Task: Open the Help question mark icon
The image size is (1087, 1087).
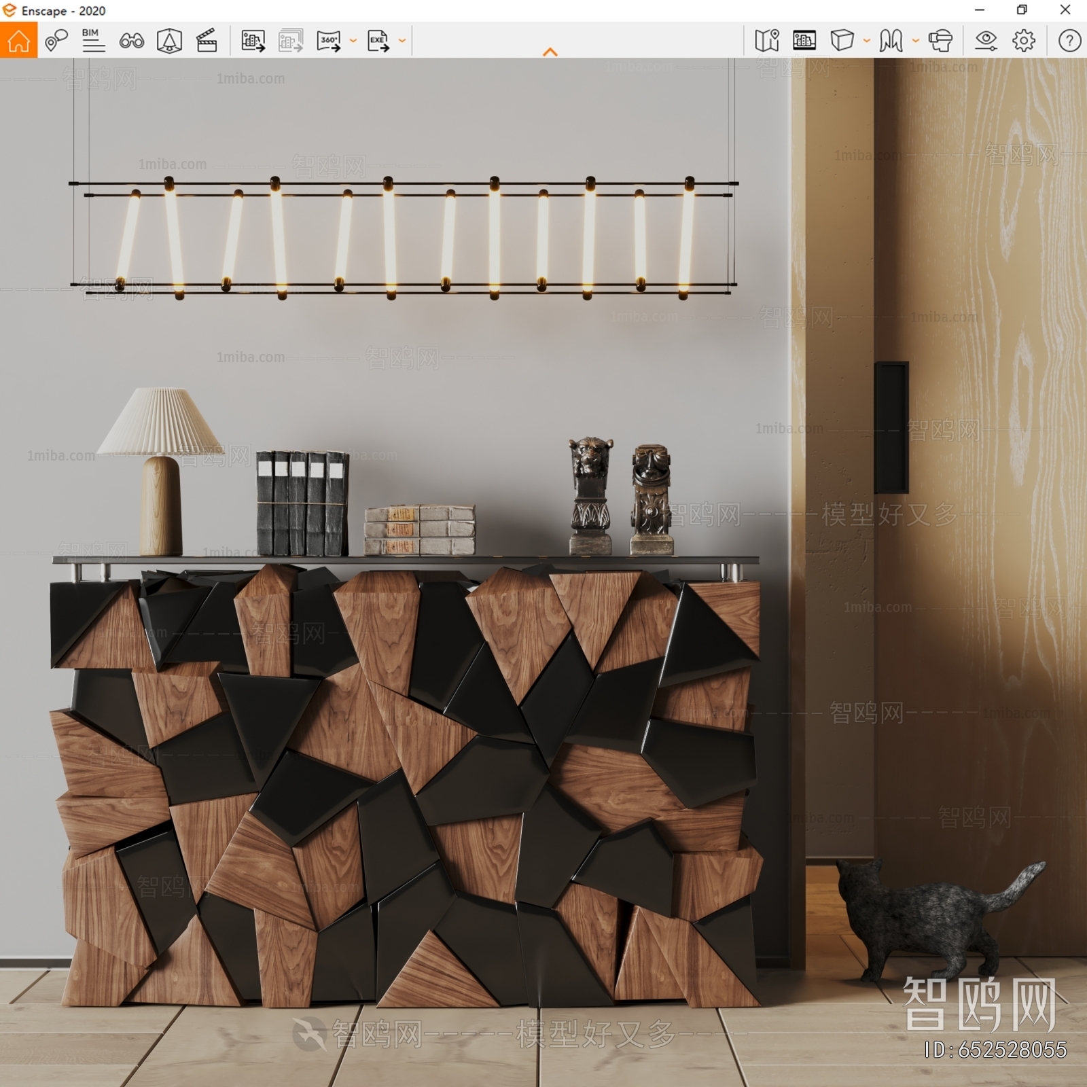Action: [1069, 41]
